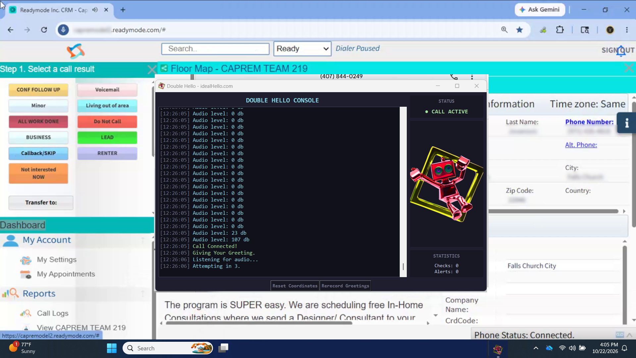The image size is (636, 358).
Task: Click Rerecord Greetings in Double Hello
Action: pos(345,286)
